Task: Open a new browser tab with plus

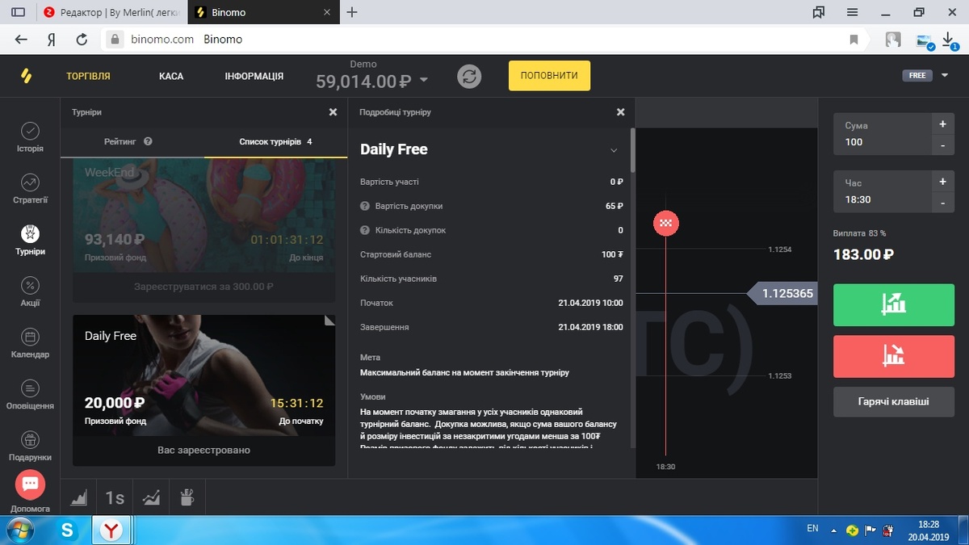Action: 351,12
